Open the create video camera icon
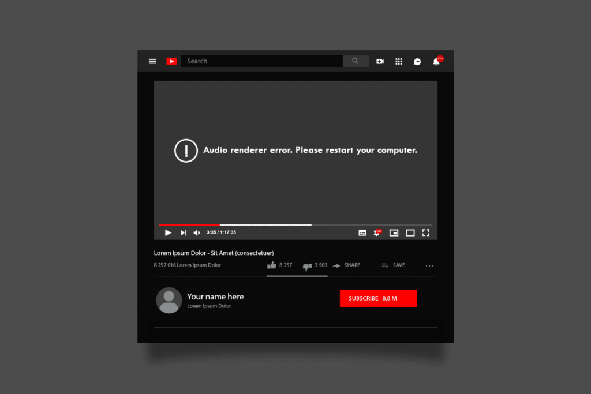 tap(380, 61)
